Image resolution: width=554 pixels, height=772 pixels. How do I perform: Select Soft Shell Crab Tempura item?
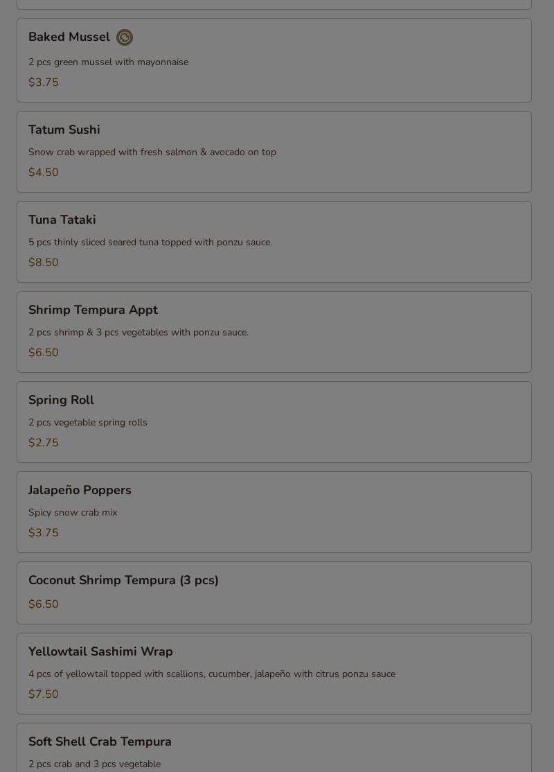tap(274, 747)
